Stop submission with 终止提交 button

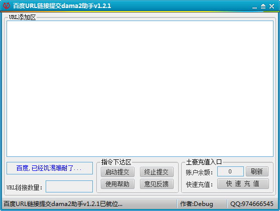(x=157, y=172)
